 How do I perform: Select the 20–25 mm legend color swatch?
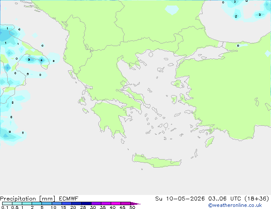[x=77, y=203]
